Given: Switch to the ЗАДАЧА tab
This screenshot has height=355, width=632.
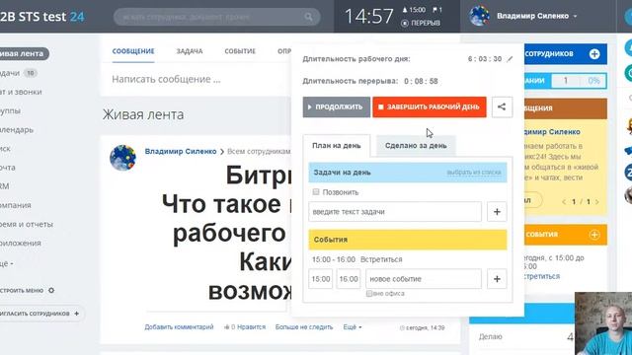Looking at the screenshot, I should click(190, 51).
